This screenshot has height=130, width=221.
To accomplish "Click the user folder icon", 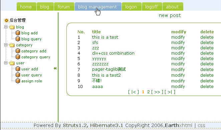I will pyautogui.click(x=12, y=63).
